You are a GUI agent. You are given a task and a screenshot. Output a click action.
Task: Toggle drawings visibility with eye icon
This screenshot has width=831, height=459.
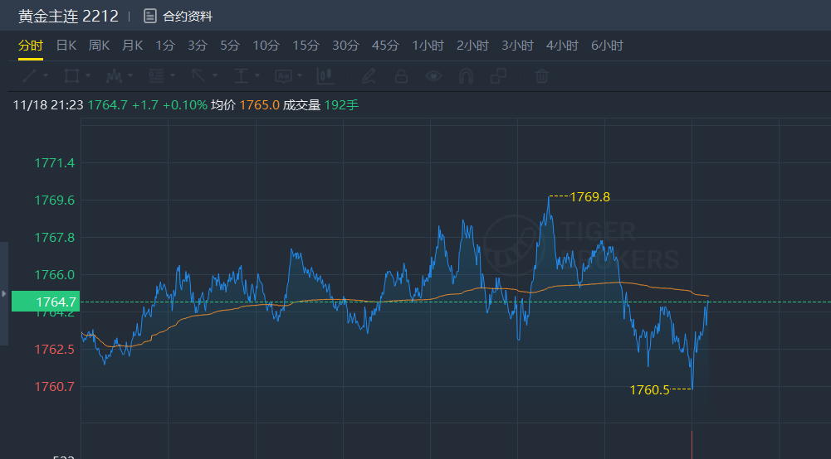(x=433, y=76)
